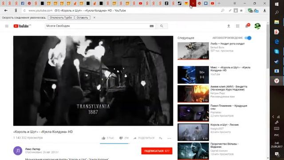Open the helicopter 'Любэ' video thumbnail
284x160 pixels.
(193, 51)
